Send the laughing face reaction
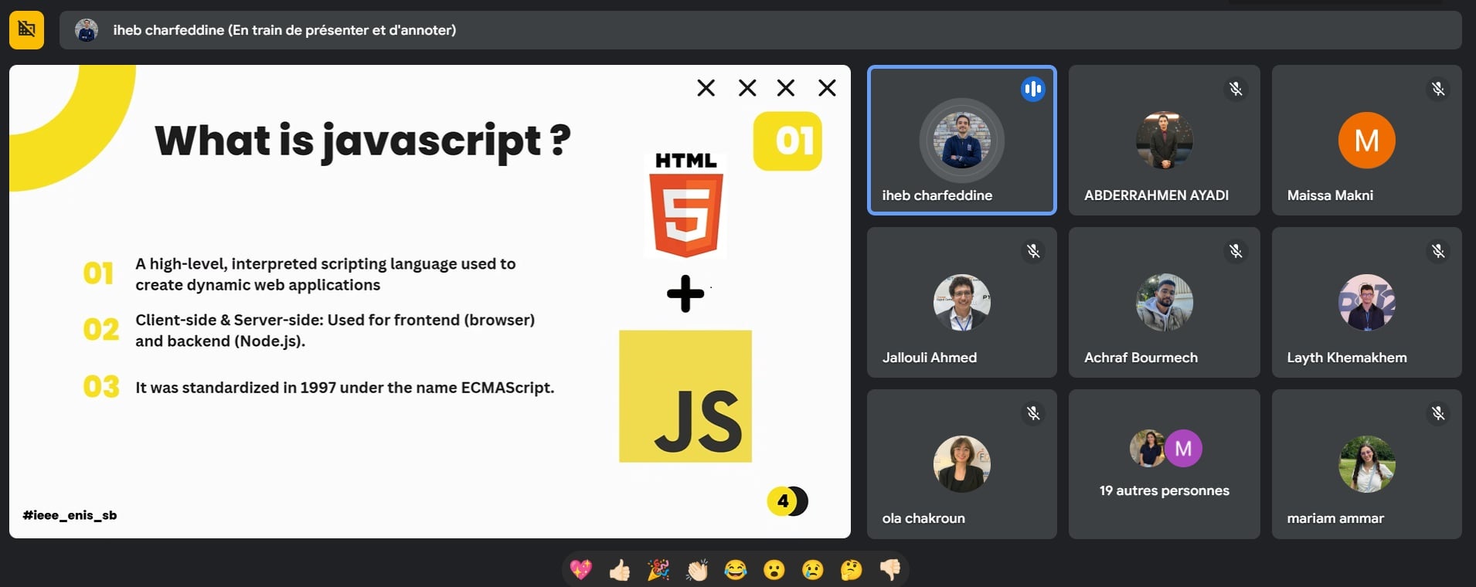1476x587 pixels. 736,570
